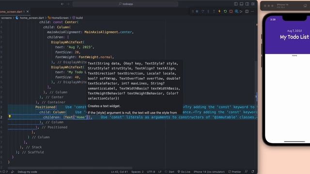Change the LF end-of-line sequence
Screen dimensions: 310x174
click(160, 172)
